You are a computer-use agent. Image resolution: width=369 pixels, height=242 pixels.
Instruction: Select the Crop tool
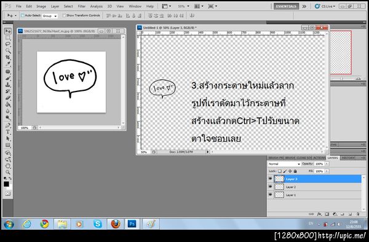[x=8, y=57]
